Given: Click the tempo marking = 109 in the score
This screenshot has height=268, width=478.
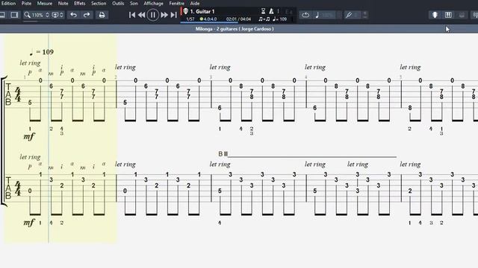Looking at the screenshot, I should (x=42, y=52).
